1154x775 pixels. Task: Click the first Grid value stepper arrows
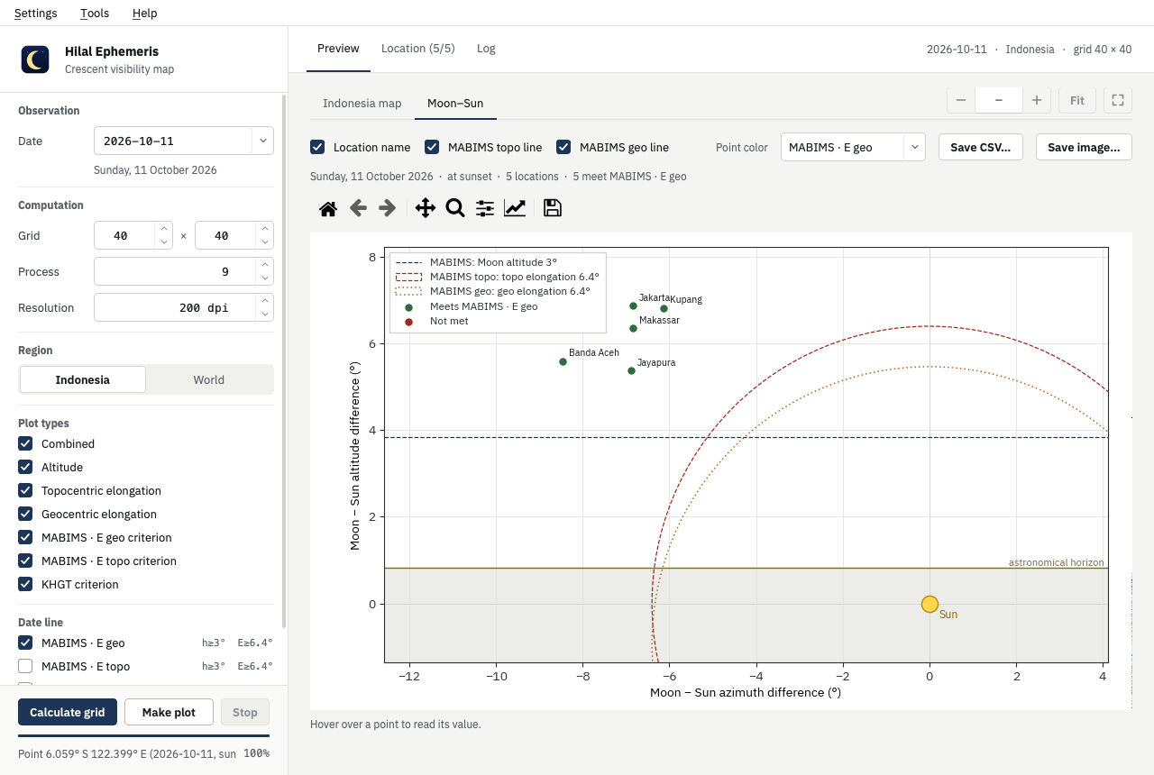[x=163, y=235]
